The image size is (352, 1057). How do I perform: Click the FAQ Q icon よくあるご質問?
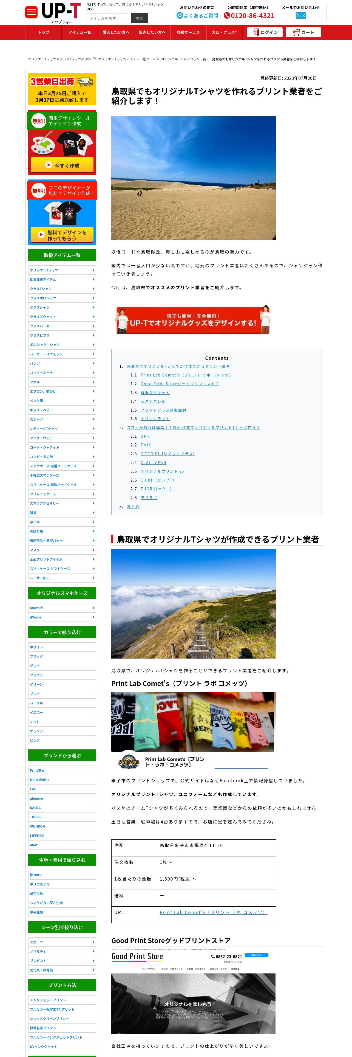[197, 16]
